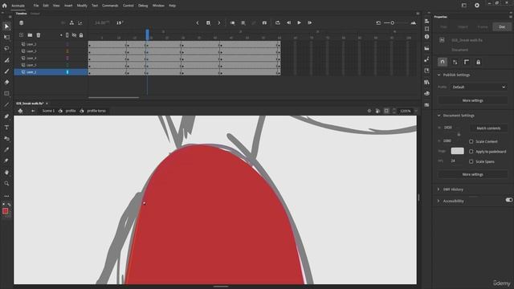Screen dimensions: 514x289
Task: Open the Commands menu
Action: click(x=110, y=6)
